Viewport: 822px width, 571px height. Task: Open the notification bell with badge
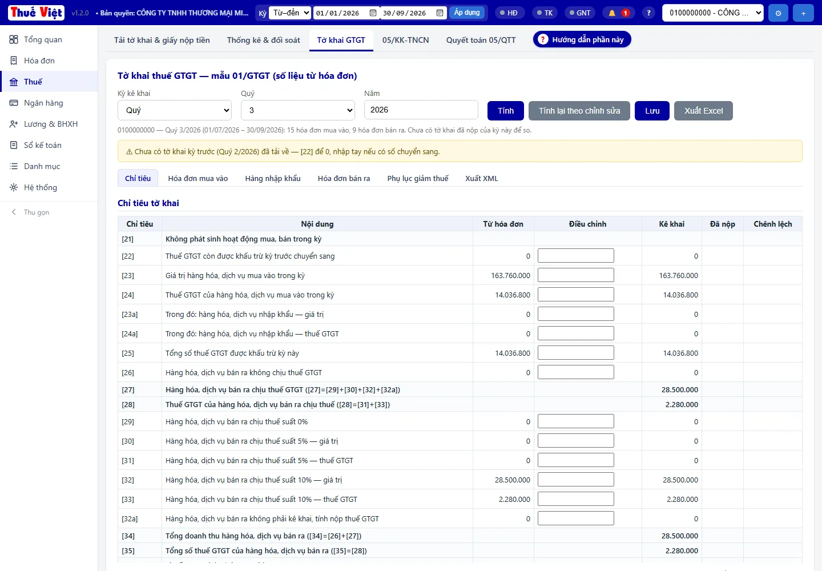click(x=619, y=13)
